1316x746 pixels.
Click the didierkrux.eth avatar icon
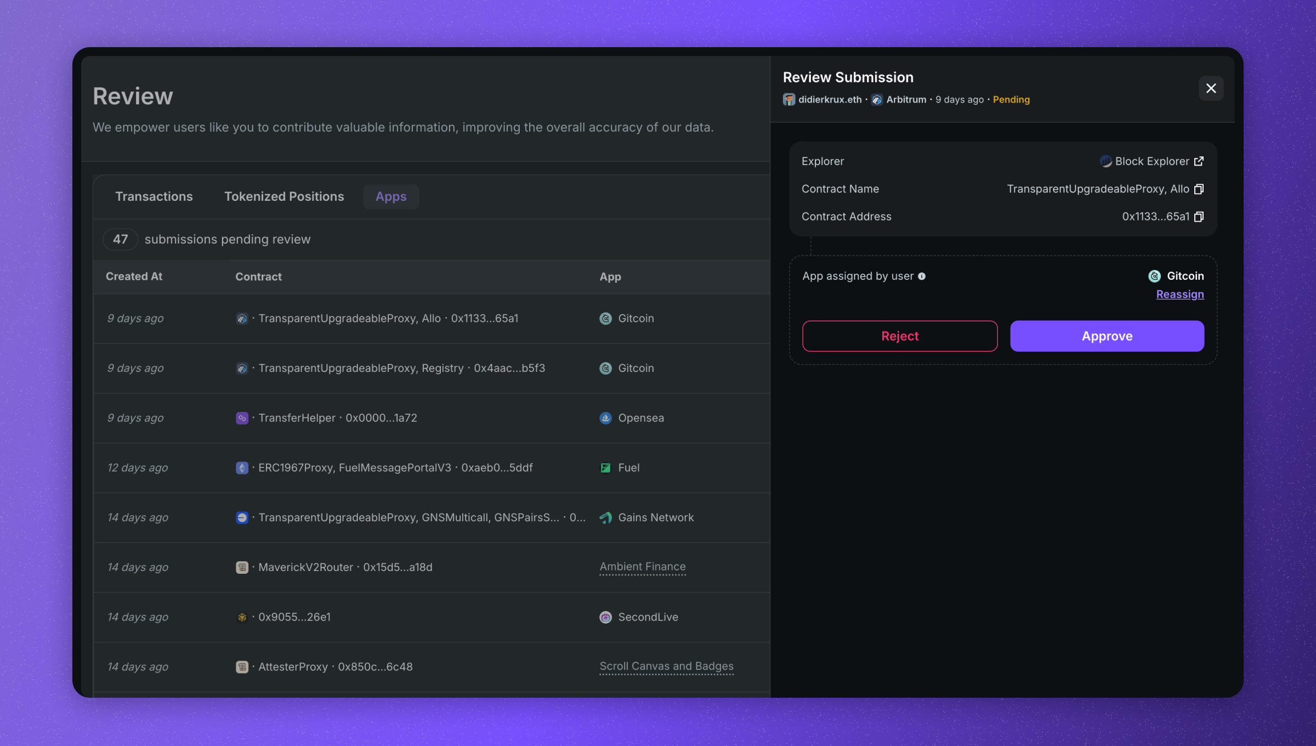click(x=789, y=99)
